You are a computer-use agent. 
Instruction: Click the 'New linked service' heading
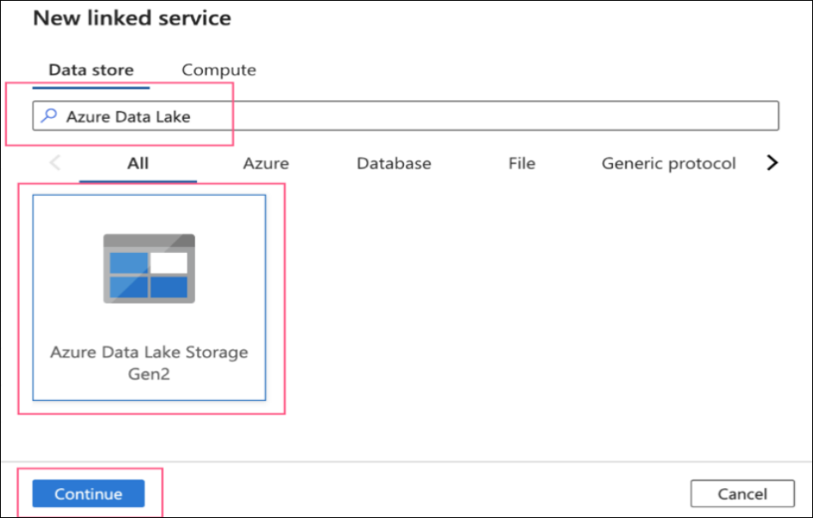click(132, 18)
